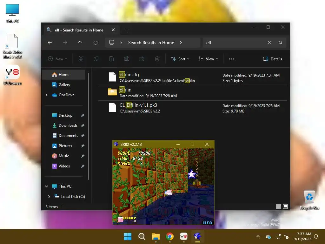Viewport: 325px width, 244px height.
Task: Open a new File Explorer tab
Action: tap(127, 30)
